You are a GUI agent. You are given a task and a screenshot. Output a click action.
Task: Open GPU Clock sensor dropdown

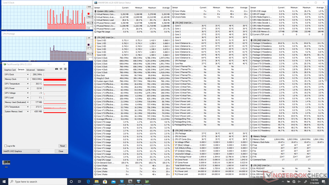point(28,75)
